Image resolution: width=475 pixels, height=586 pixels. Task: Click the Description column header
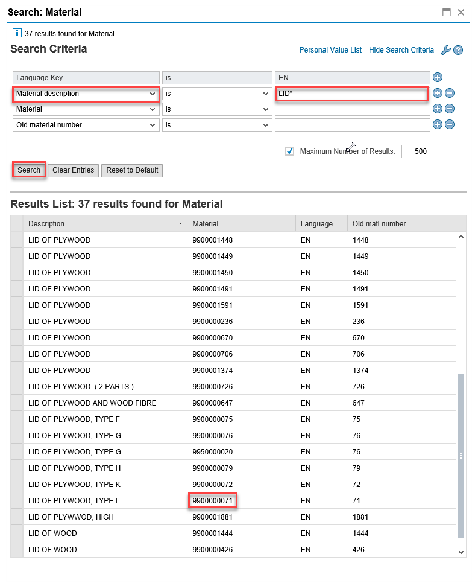[105, 223]
